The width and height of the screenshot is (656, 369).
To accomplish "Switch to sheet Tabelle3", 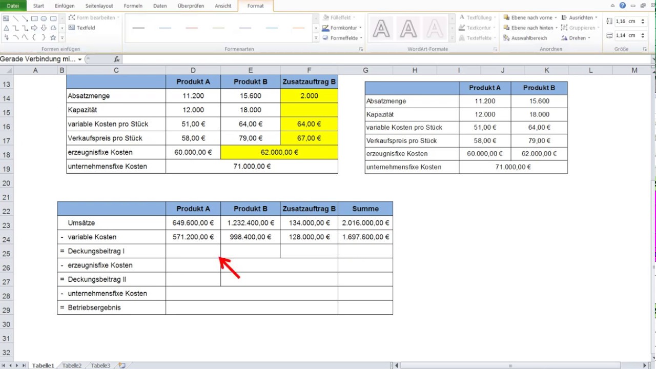I will click(100, 365).
